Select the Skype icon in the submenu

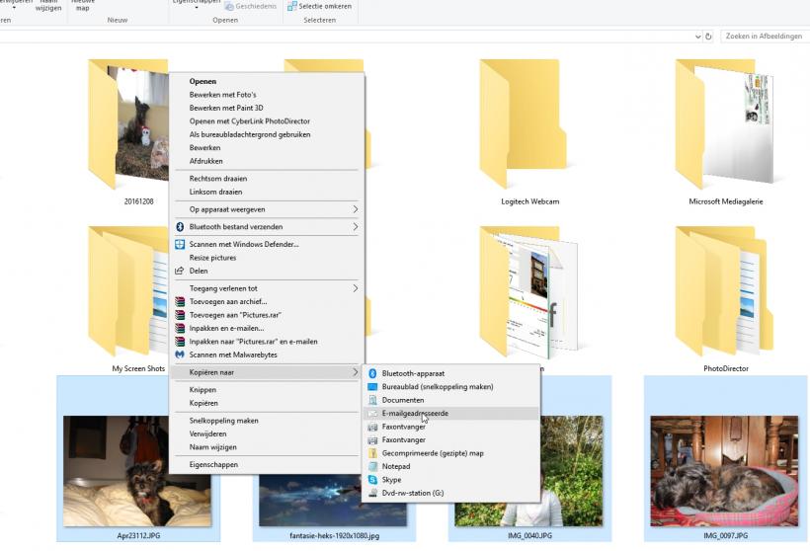click(x=372, y=480)
